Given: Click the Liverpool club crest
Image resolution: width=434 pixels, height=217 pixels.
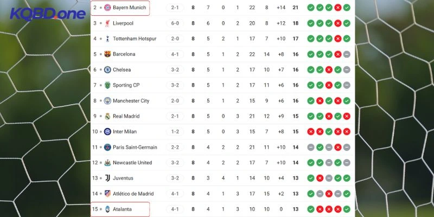Looking at the screenshot, I should point(107,23).
